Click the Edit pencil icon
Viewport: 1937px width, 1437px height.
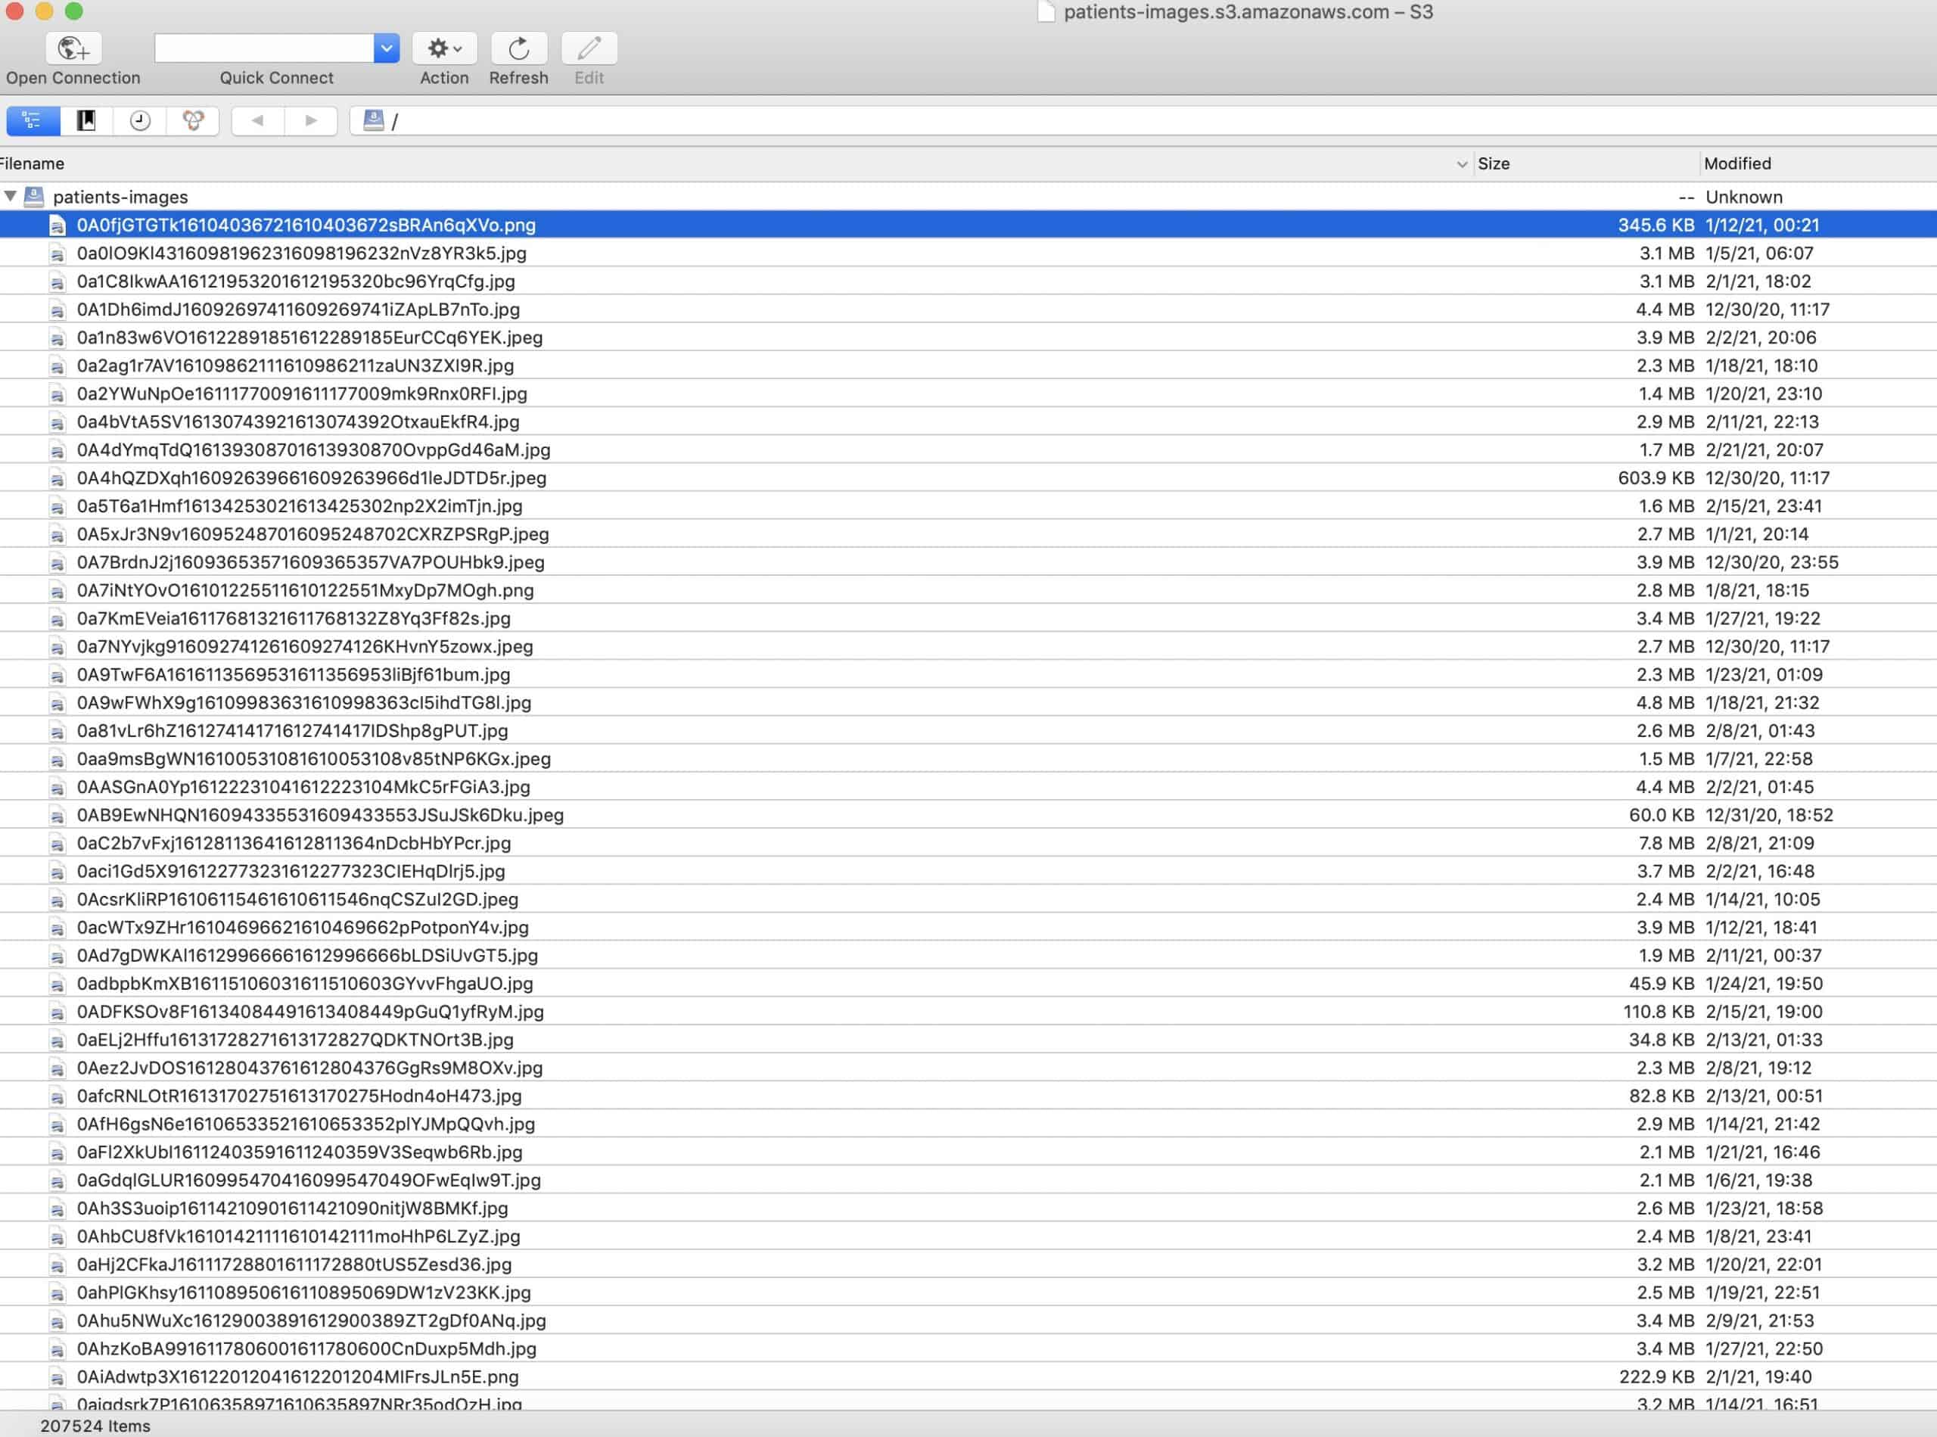pos(589,48)
